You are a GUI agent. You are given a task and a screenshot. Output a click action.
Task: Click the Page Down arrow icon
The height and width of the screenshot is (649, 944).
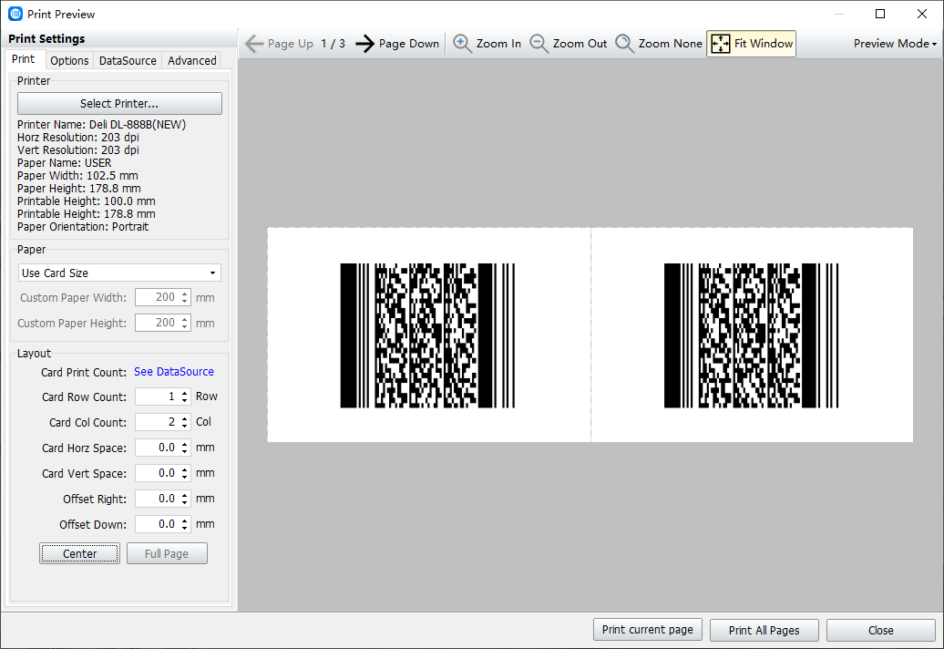[x=364, y=44]
